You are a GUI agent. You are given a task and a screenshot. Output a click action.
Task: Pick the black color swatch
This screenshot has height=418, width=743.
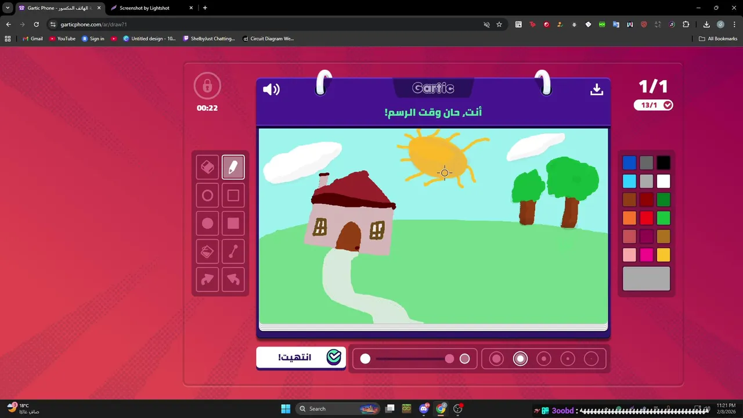click(663, 163)
